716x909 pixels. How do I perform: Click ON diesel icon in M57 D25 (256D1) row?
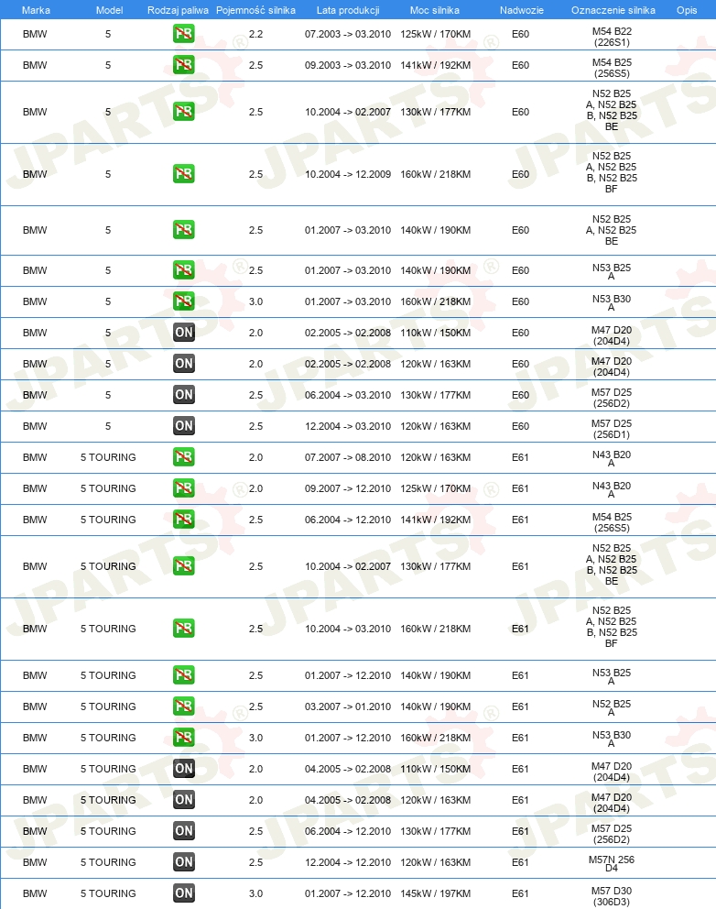(184, 425)
